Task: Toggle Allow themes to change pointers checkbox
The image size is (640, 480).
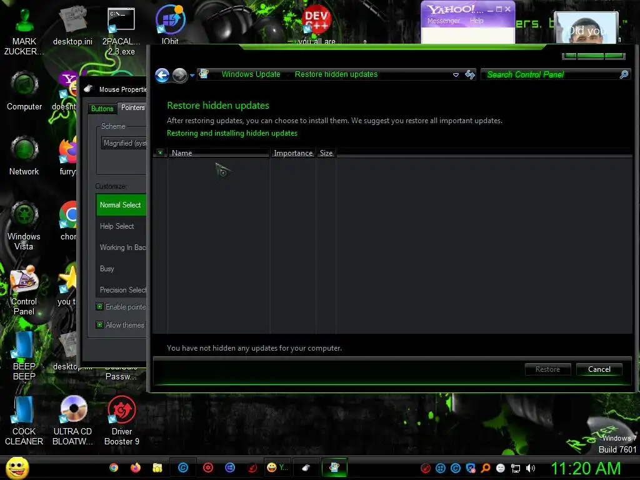Action: point(99,325)
